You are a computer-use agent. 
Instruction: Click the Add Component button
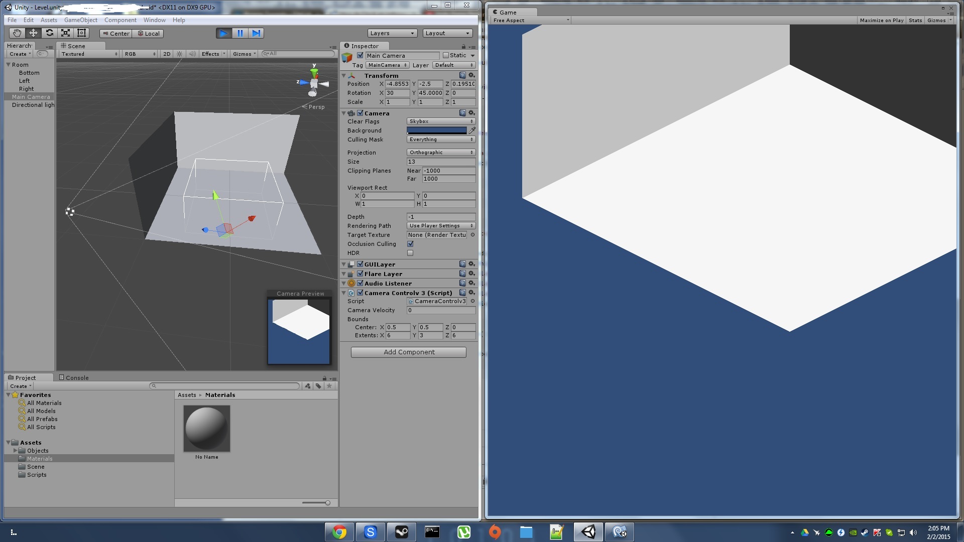[409, 352]
